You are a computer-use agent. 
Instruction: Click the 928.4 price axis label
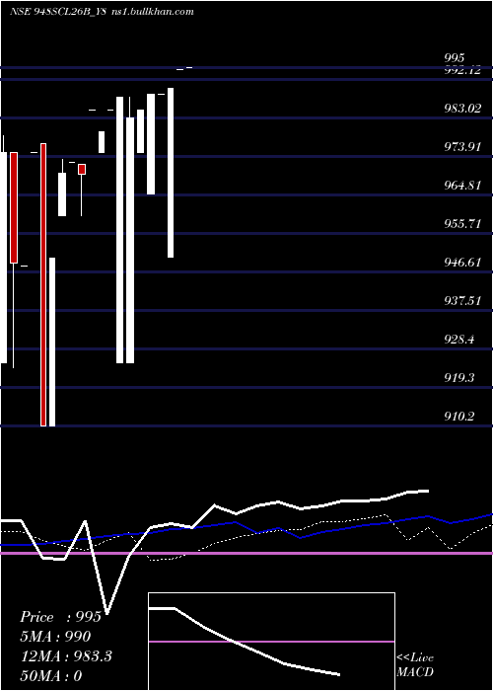click(x=459, y=340)
